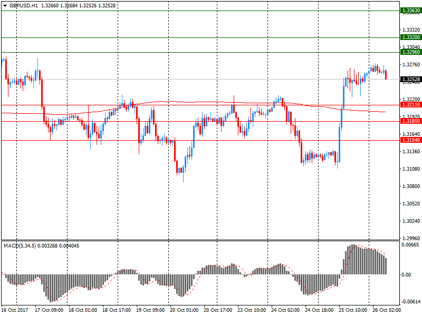Select the 1.31360 price scale value
This screenshot has height=316, width=422.
pos(411,152)
